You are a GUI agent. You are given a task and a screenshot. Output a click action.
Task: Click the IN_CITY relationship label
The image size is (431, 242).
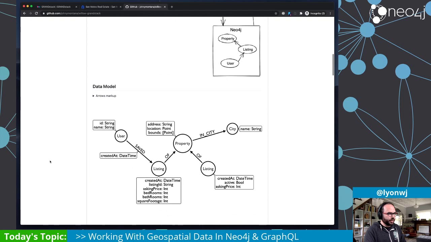click(x=207, y=133)
